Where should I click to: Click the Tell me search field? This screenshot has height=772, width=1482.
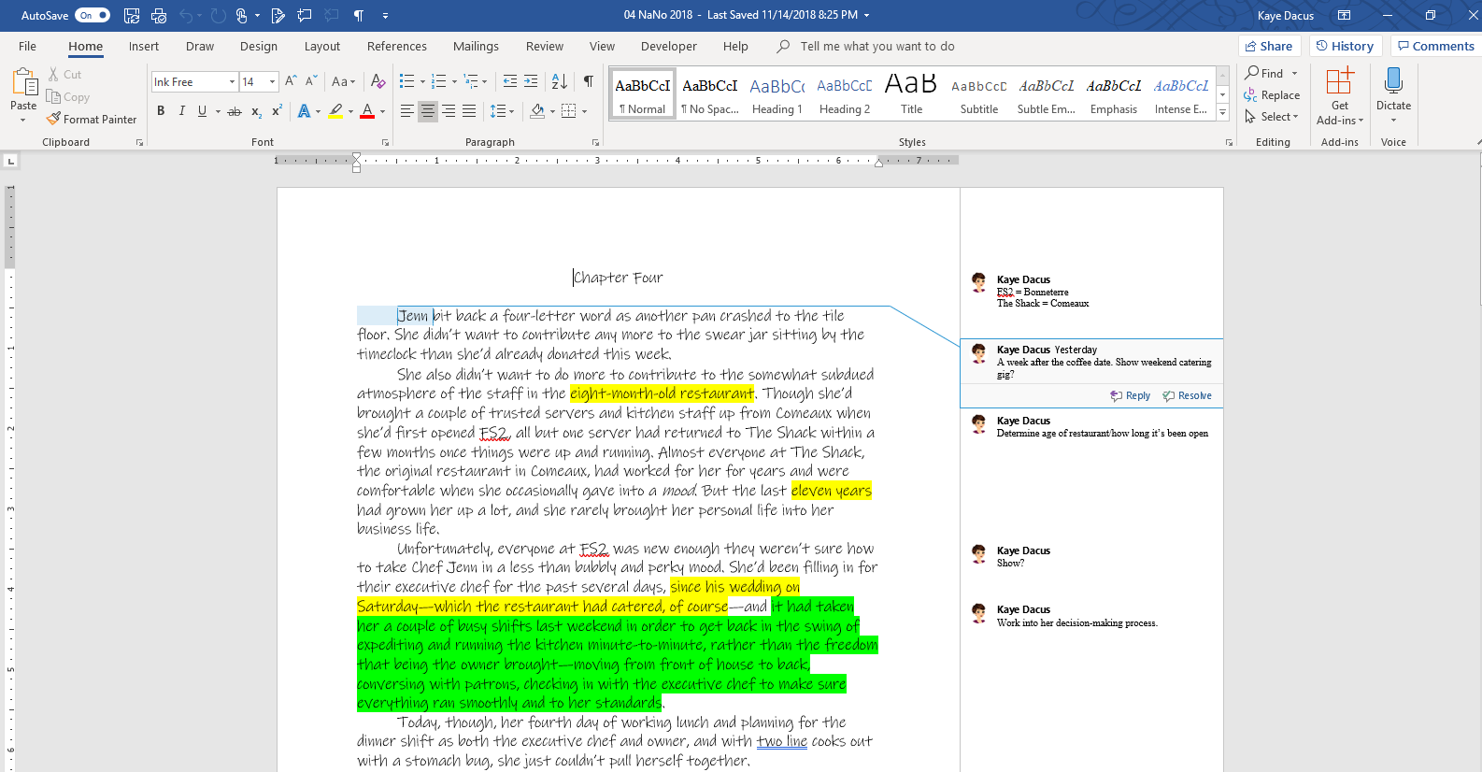[x=876, y=46]
